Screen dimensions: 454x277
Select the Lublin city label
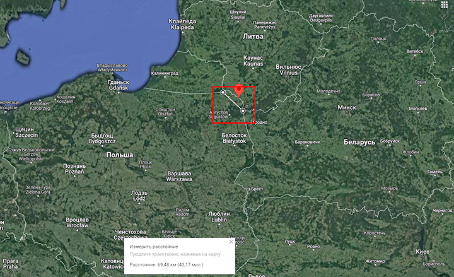(219, 216)
